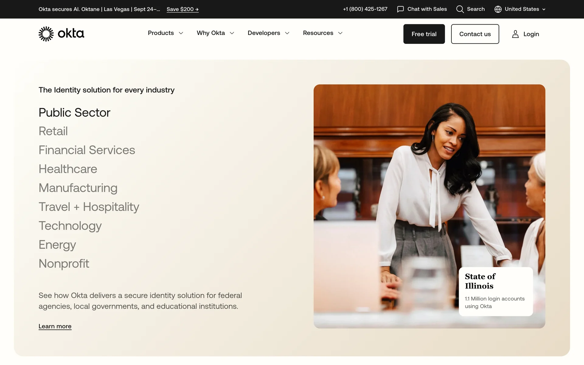Expand the Products menu chevron

coord(181,33)
